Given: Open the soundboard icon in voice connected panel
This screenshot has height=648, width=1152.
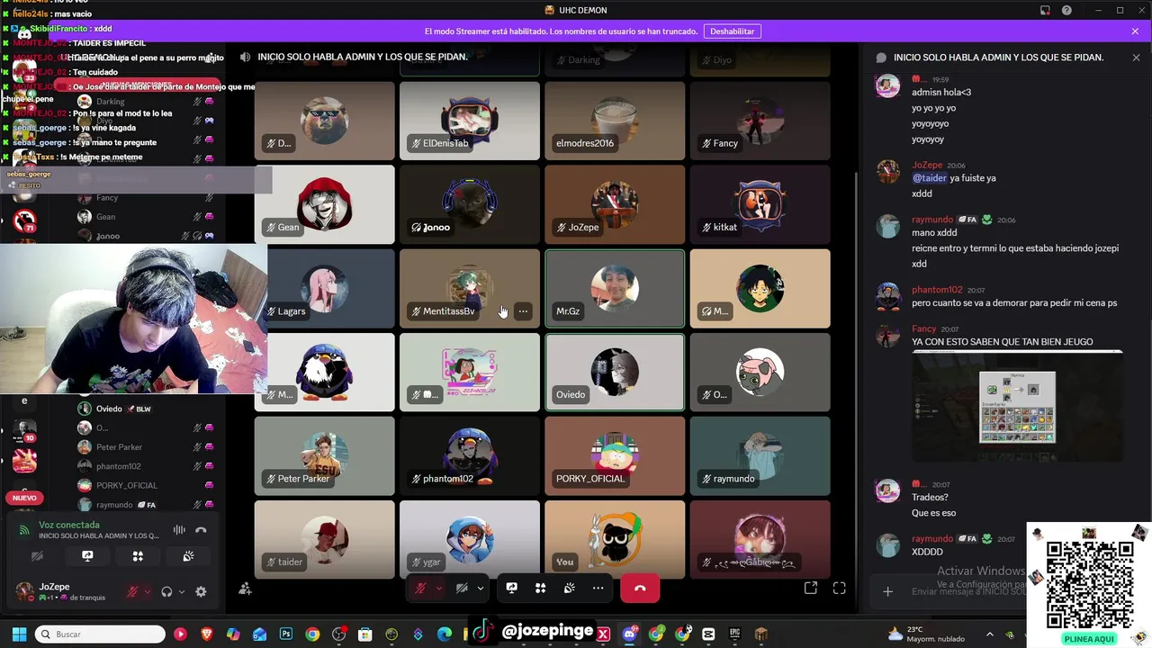Looking at the screenshot, I should (x=188, y=556).
